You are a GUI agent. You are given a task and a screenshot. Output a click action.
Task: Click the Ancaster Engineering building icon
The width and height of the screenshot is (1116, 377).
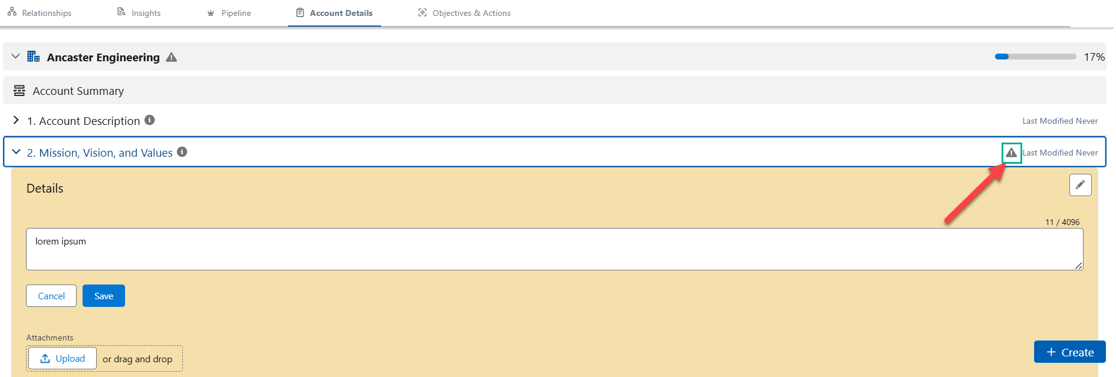[x=34, y=57]
